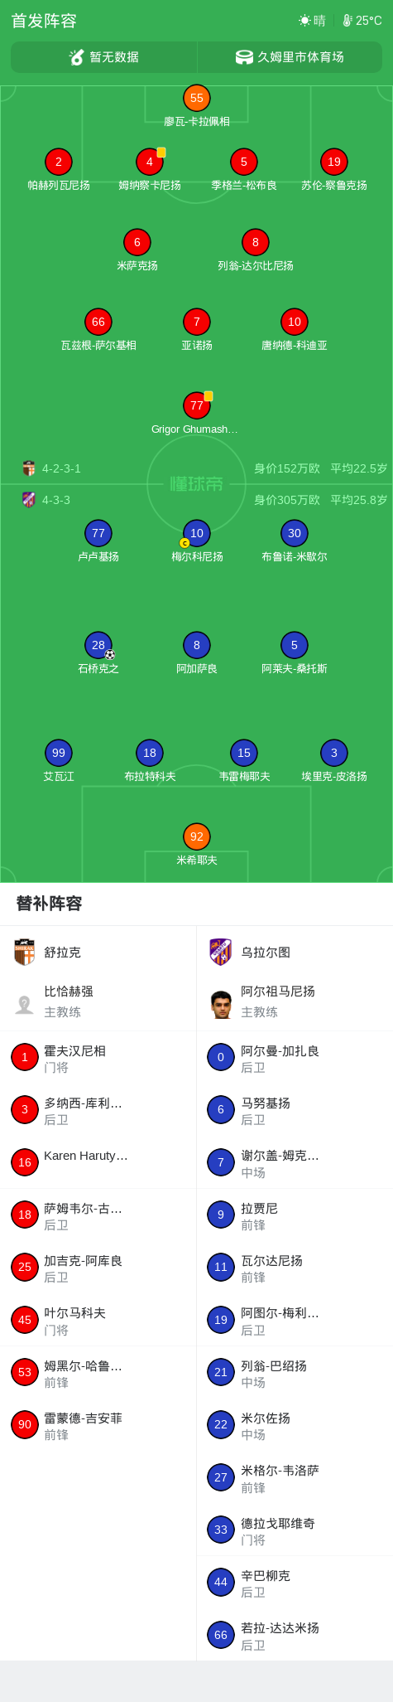Viewport: 393px width, 1702px height.
Task: Tap the thermometer icon next to 25°C
Action: pyautogui.click(x=347, y=21)
